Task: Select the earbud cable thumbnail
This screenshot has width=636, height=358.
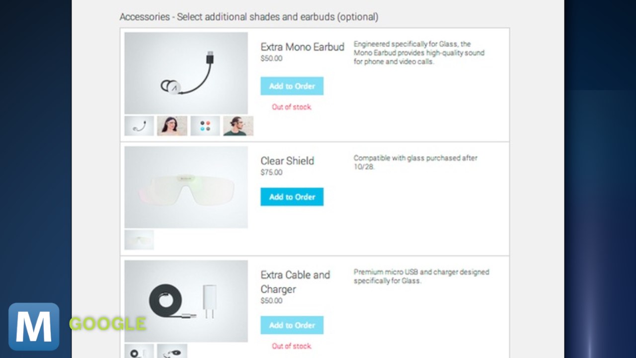Action: click(139, 126)
